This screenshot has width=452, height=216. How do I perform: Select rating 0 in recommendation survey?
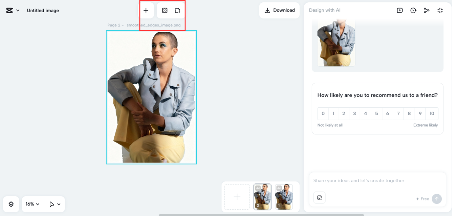pos(323,114)
